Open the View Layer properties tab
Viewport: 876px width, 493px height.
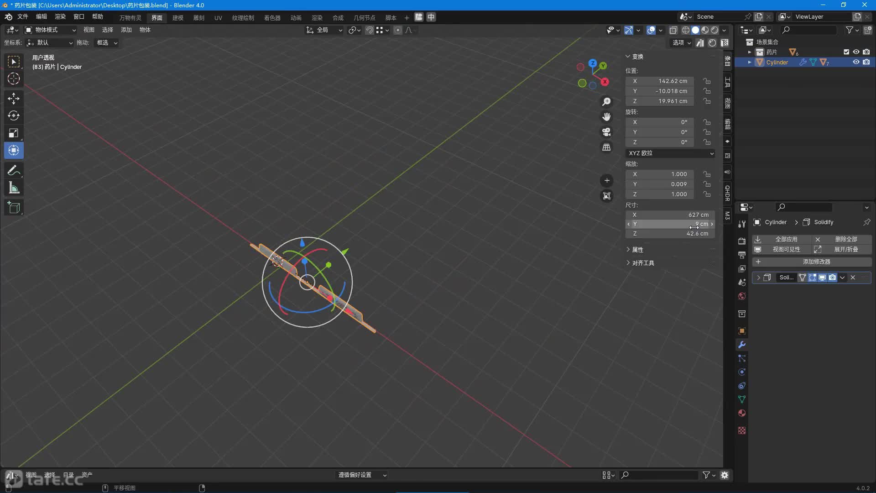(742, 268)
